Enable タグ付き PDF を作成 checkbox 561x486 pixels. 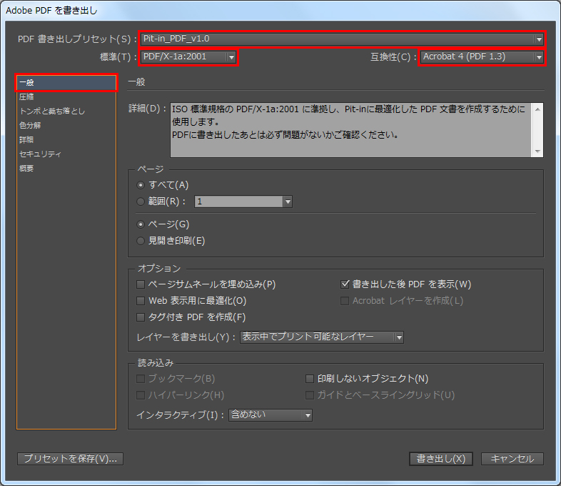tap(141, 317)
